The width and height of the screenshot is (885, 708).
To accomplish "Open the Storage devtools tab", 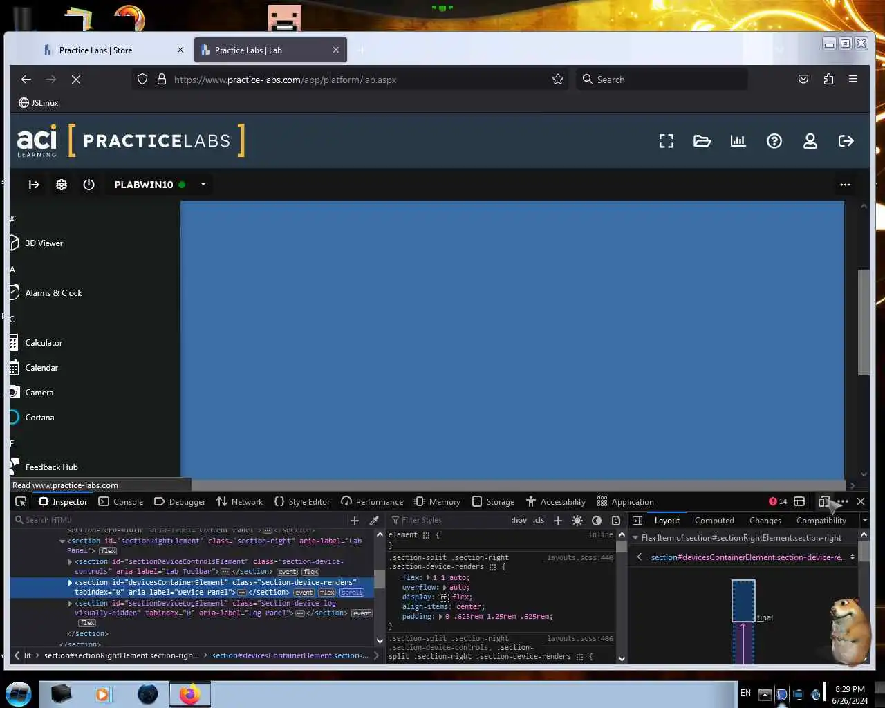I will tap(493, 502).
